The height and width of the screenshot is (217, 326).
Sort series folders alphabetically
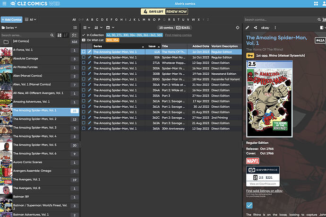click(60, 35)
